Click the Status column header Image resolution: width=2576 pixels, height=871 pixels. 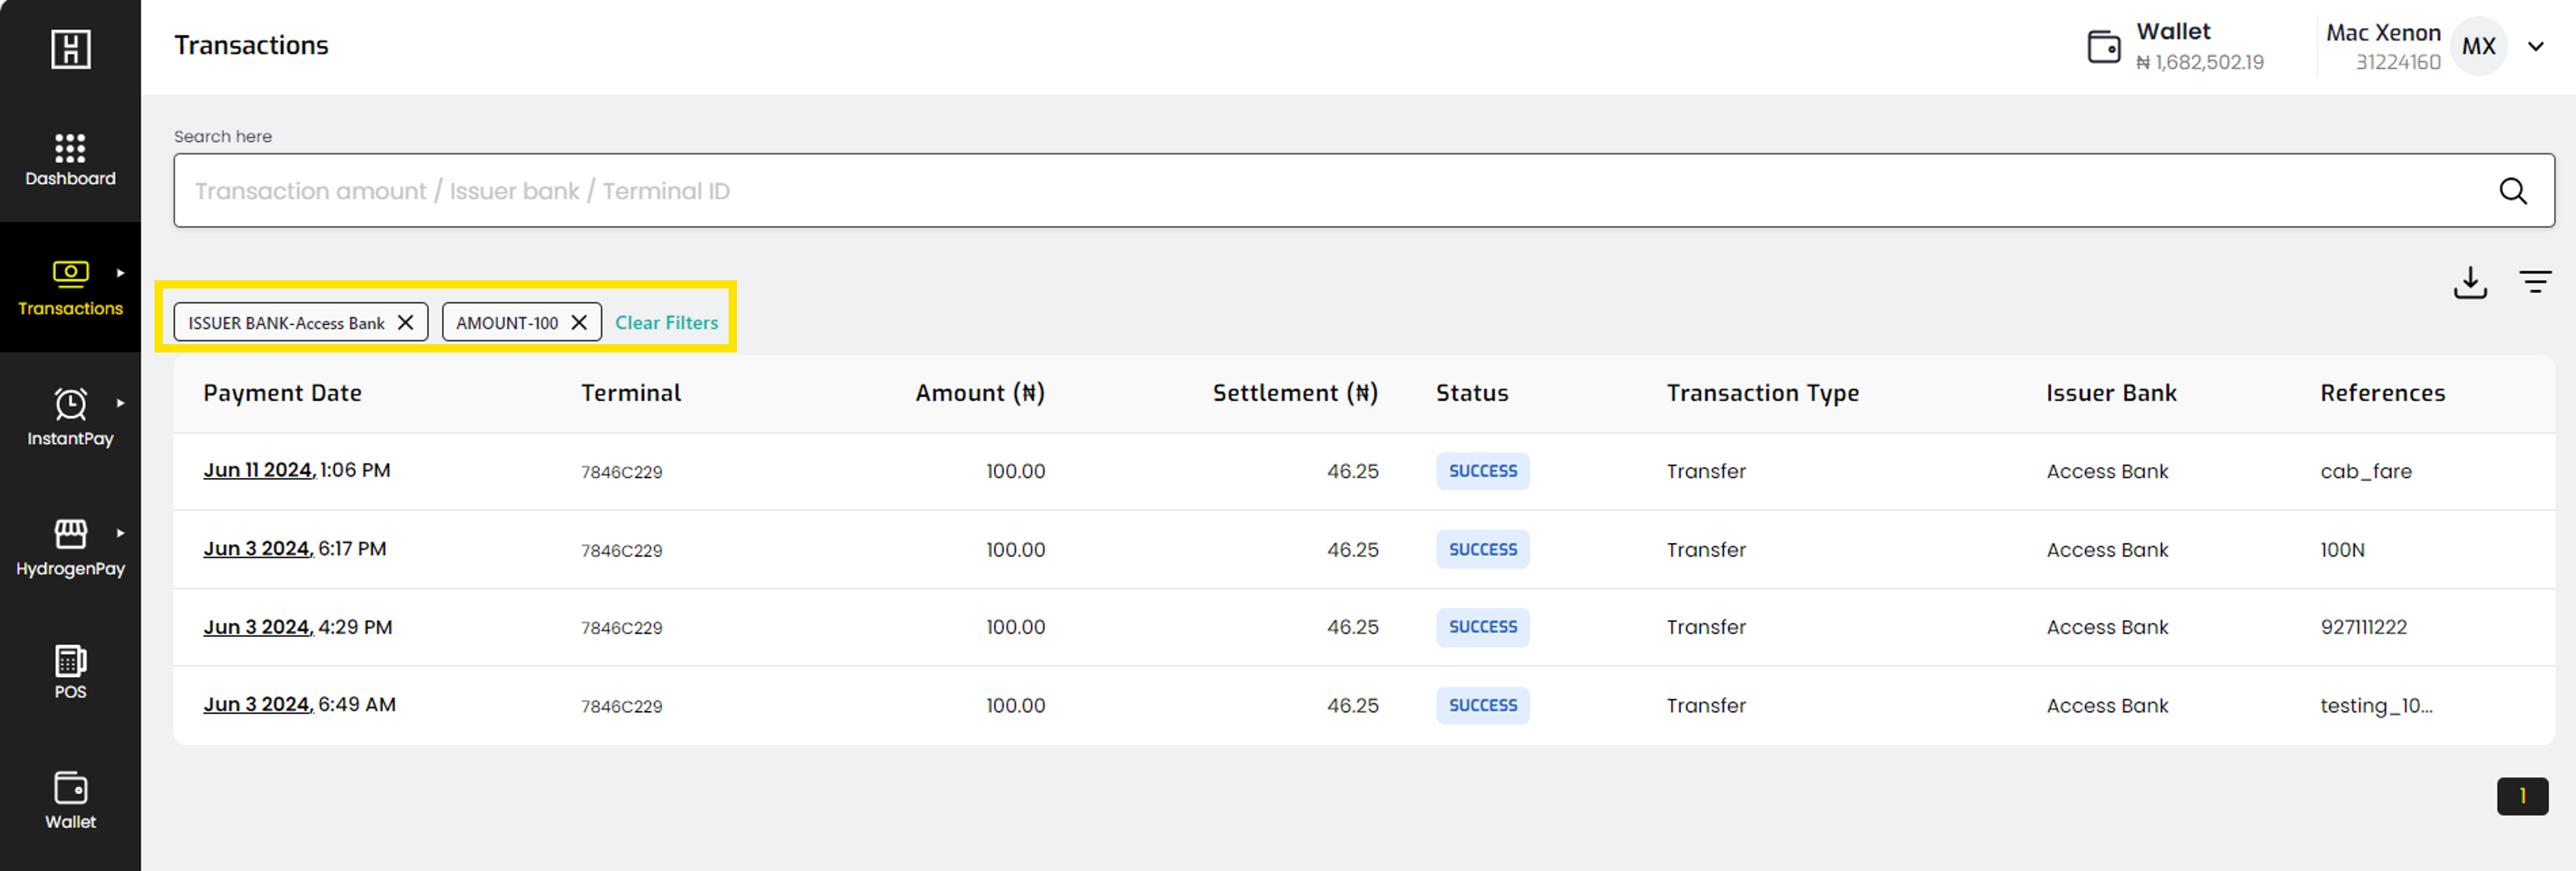click(x=1472, y=394)
